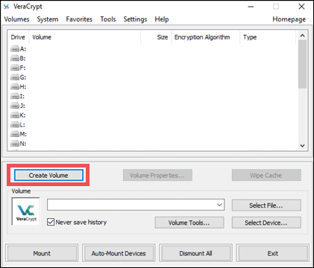The height and width of the screenshot is (268, 314).
Task: Click the drive list scroll up arrow
Action: point(302,36)
